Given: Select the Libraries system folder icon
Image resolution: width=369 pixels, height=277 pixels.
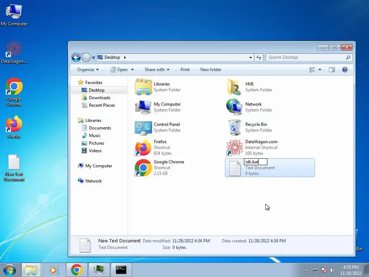Looking at the screenshot, I should [x=143, y=87].
